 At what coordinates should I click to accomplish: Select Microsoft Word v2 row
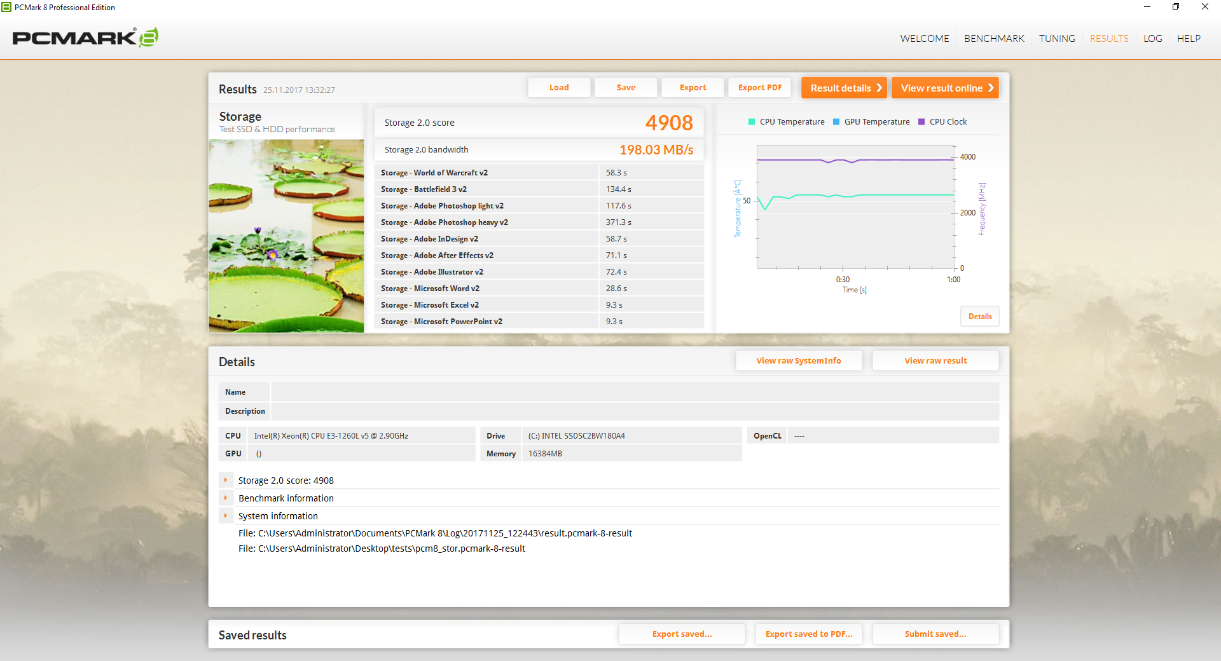pyautogui.click(x=539, y=289)
